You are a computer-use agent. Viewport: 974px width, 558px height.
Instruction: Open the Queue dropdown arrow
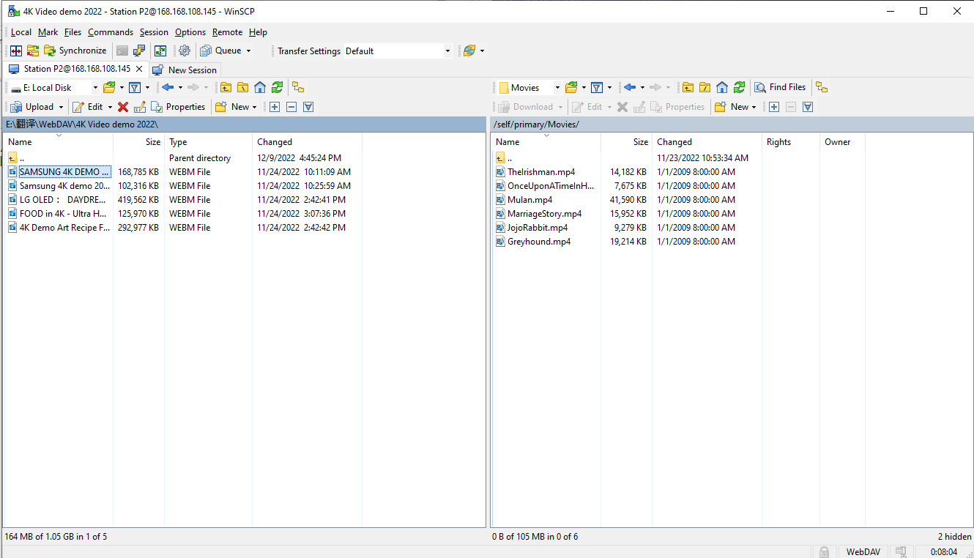(x=248, y=51)
